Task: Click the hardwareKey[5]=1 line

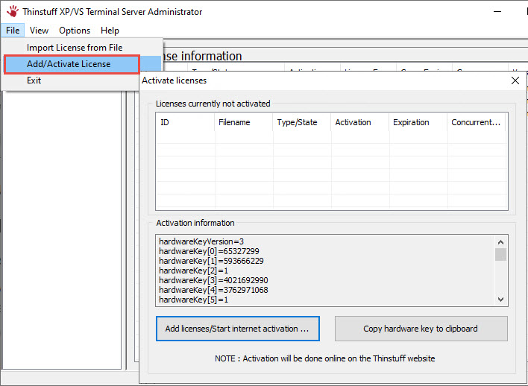Action: (x=194, y=300)
